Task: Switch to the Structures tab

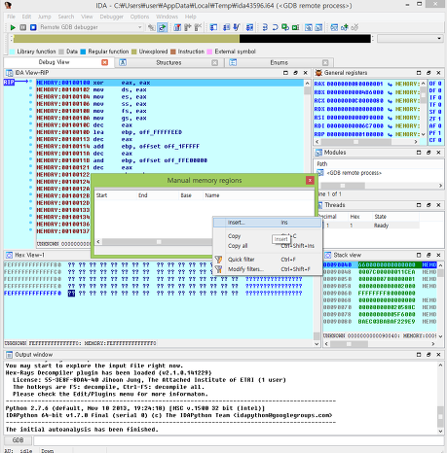Action: coord(168,62)
